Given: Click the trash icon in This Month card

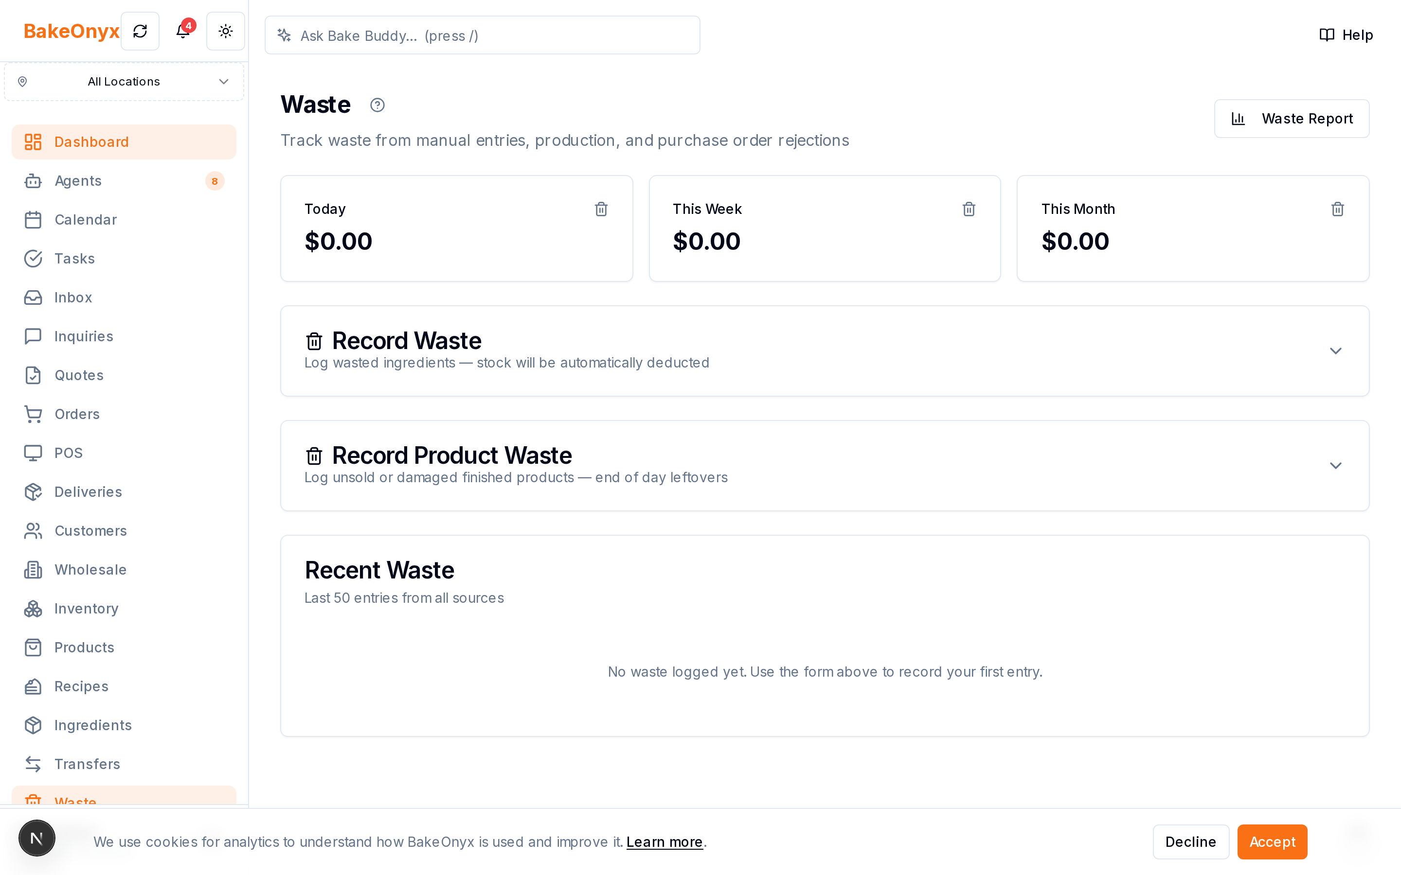Looking at the screenshot, I should [x=1337, y=209].
